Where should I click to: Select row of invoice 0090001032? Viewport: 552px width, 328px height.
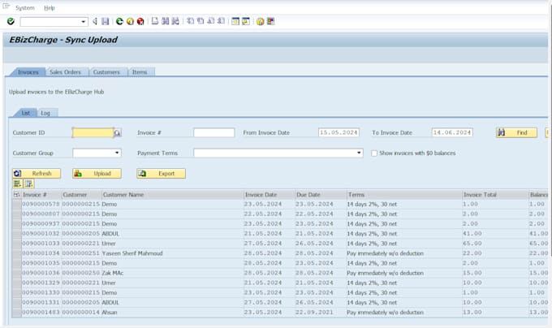tap(16, 234)
